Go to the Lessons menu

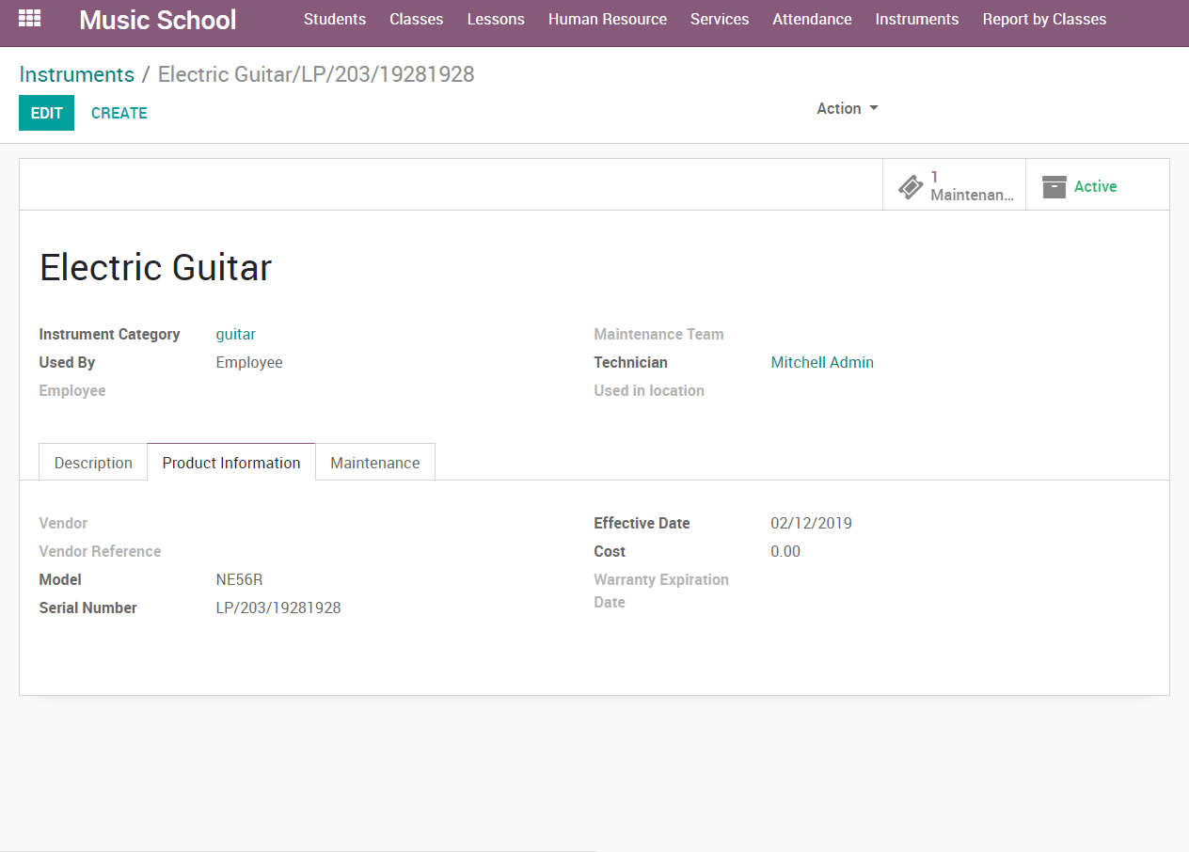[x=496, y=19]
